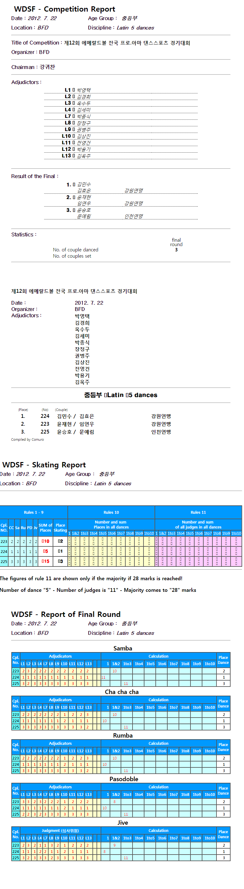The image size is (244, 889).
Task: Select couple number 223 in placement list
Action: pos(45,424)
